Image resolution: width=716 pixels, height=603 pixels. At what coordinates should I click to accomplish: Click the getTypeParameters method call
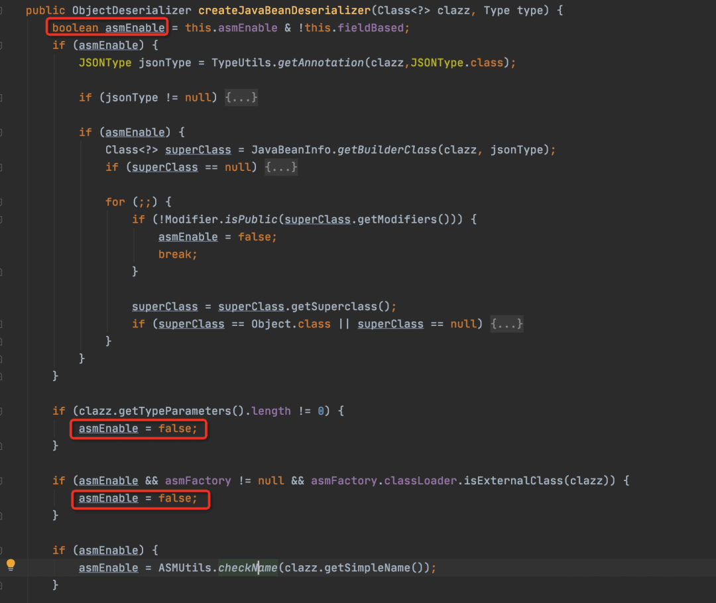(x=175, y=411)
